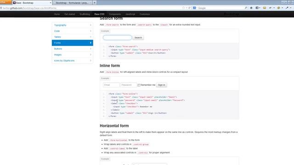294x165 pixels.
Task: Open the Home nav link
Action: click(57, 14)
